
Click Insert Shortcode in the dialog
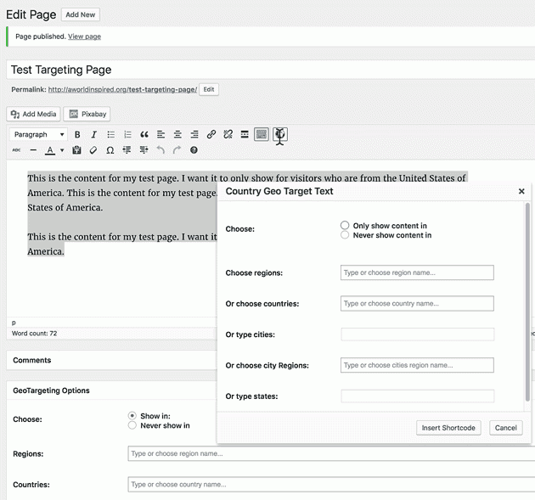coord(448,428)
